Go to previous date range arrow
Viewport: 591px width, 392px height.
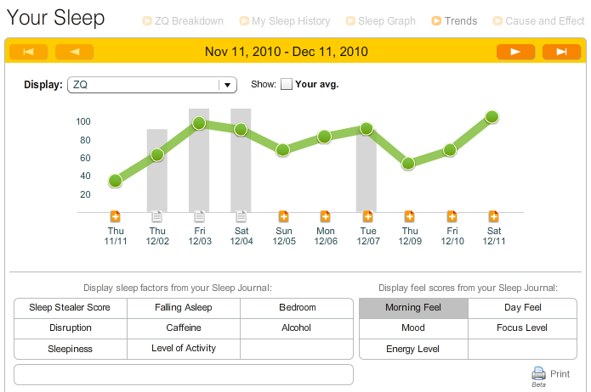click(75, 52)
